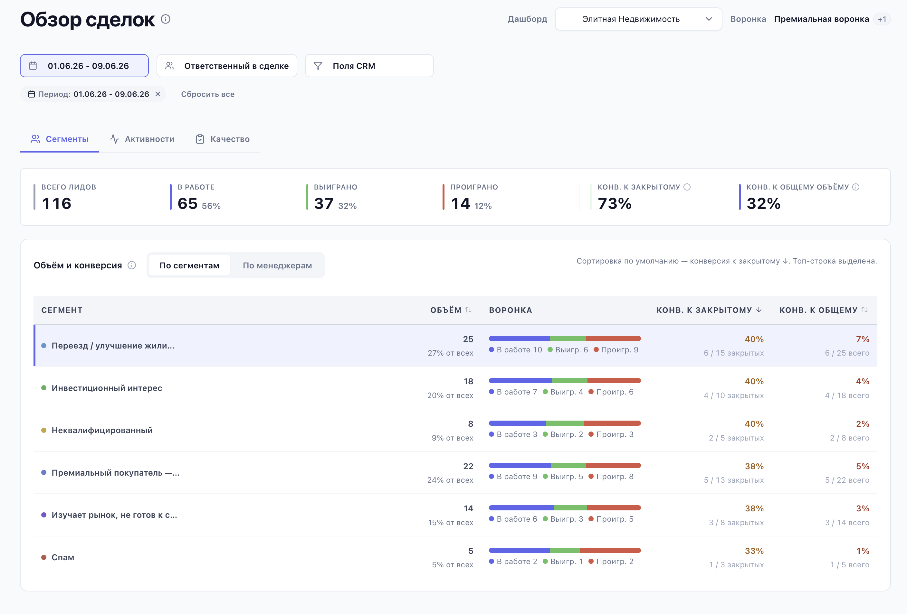Expand the +1 funnel badge
This screenshot has width=907, height=614.
click(882, 19)
